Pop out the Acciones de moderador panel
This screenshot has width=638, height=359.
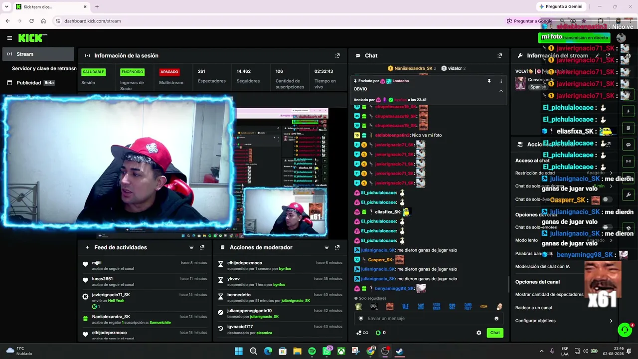point(337,247)
